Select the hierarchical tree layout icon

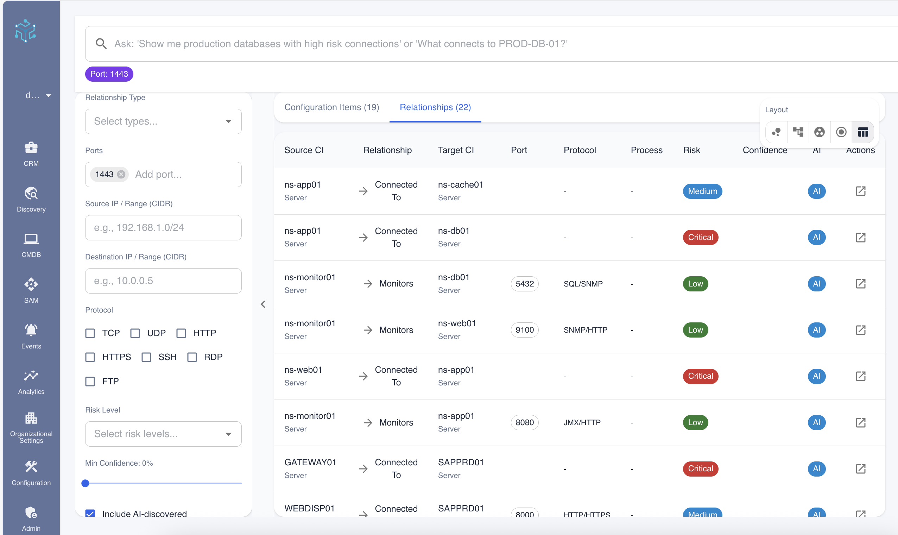coord(798,132)
